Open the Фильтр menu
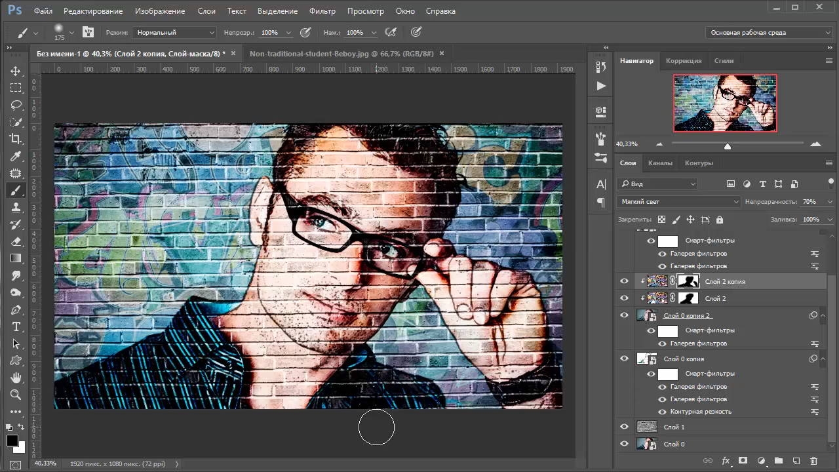 click(x=321, y=11)
